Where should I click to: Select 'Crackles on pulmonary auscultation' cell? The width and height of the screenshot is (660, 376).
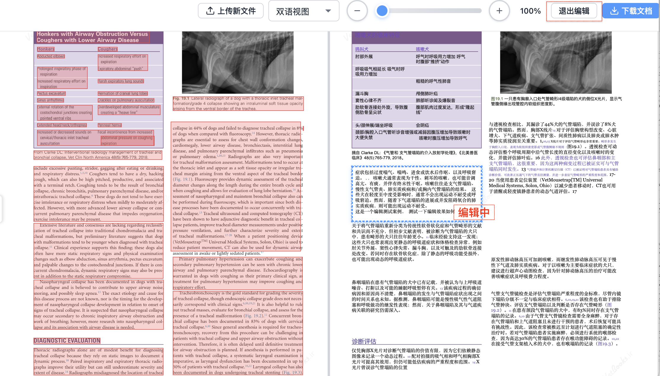(126, 100)
